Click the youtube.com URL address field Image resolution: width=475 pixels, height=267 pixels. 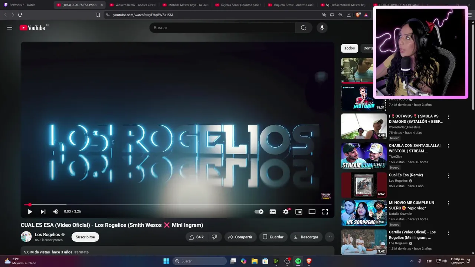(x=143, y=15)
